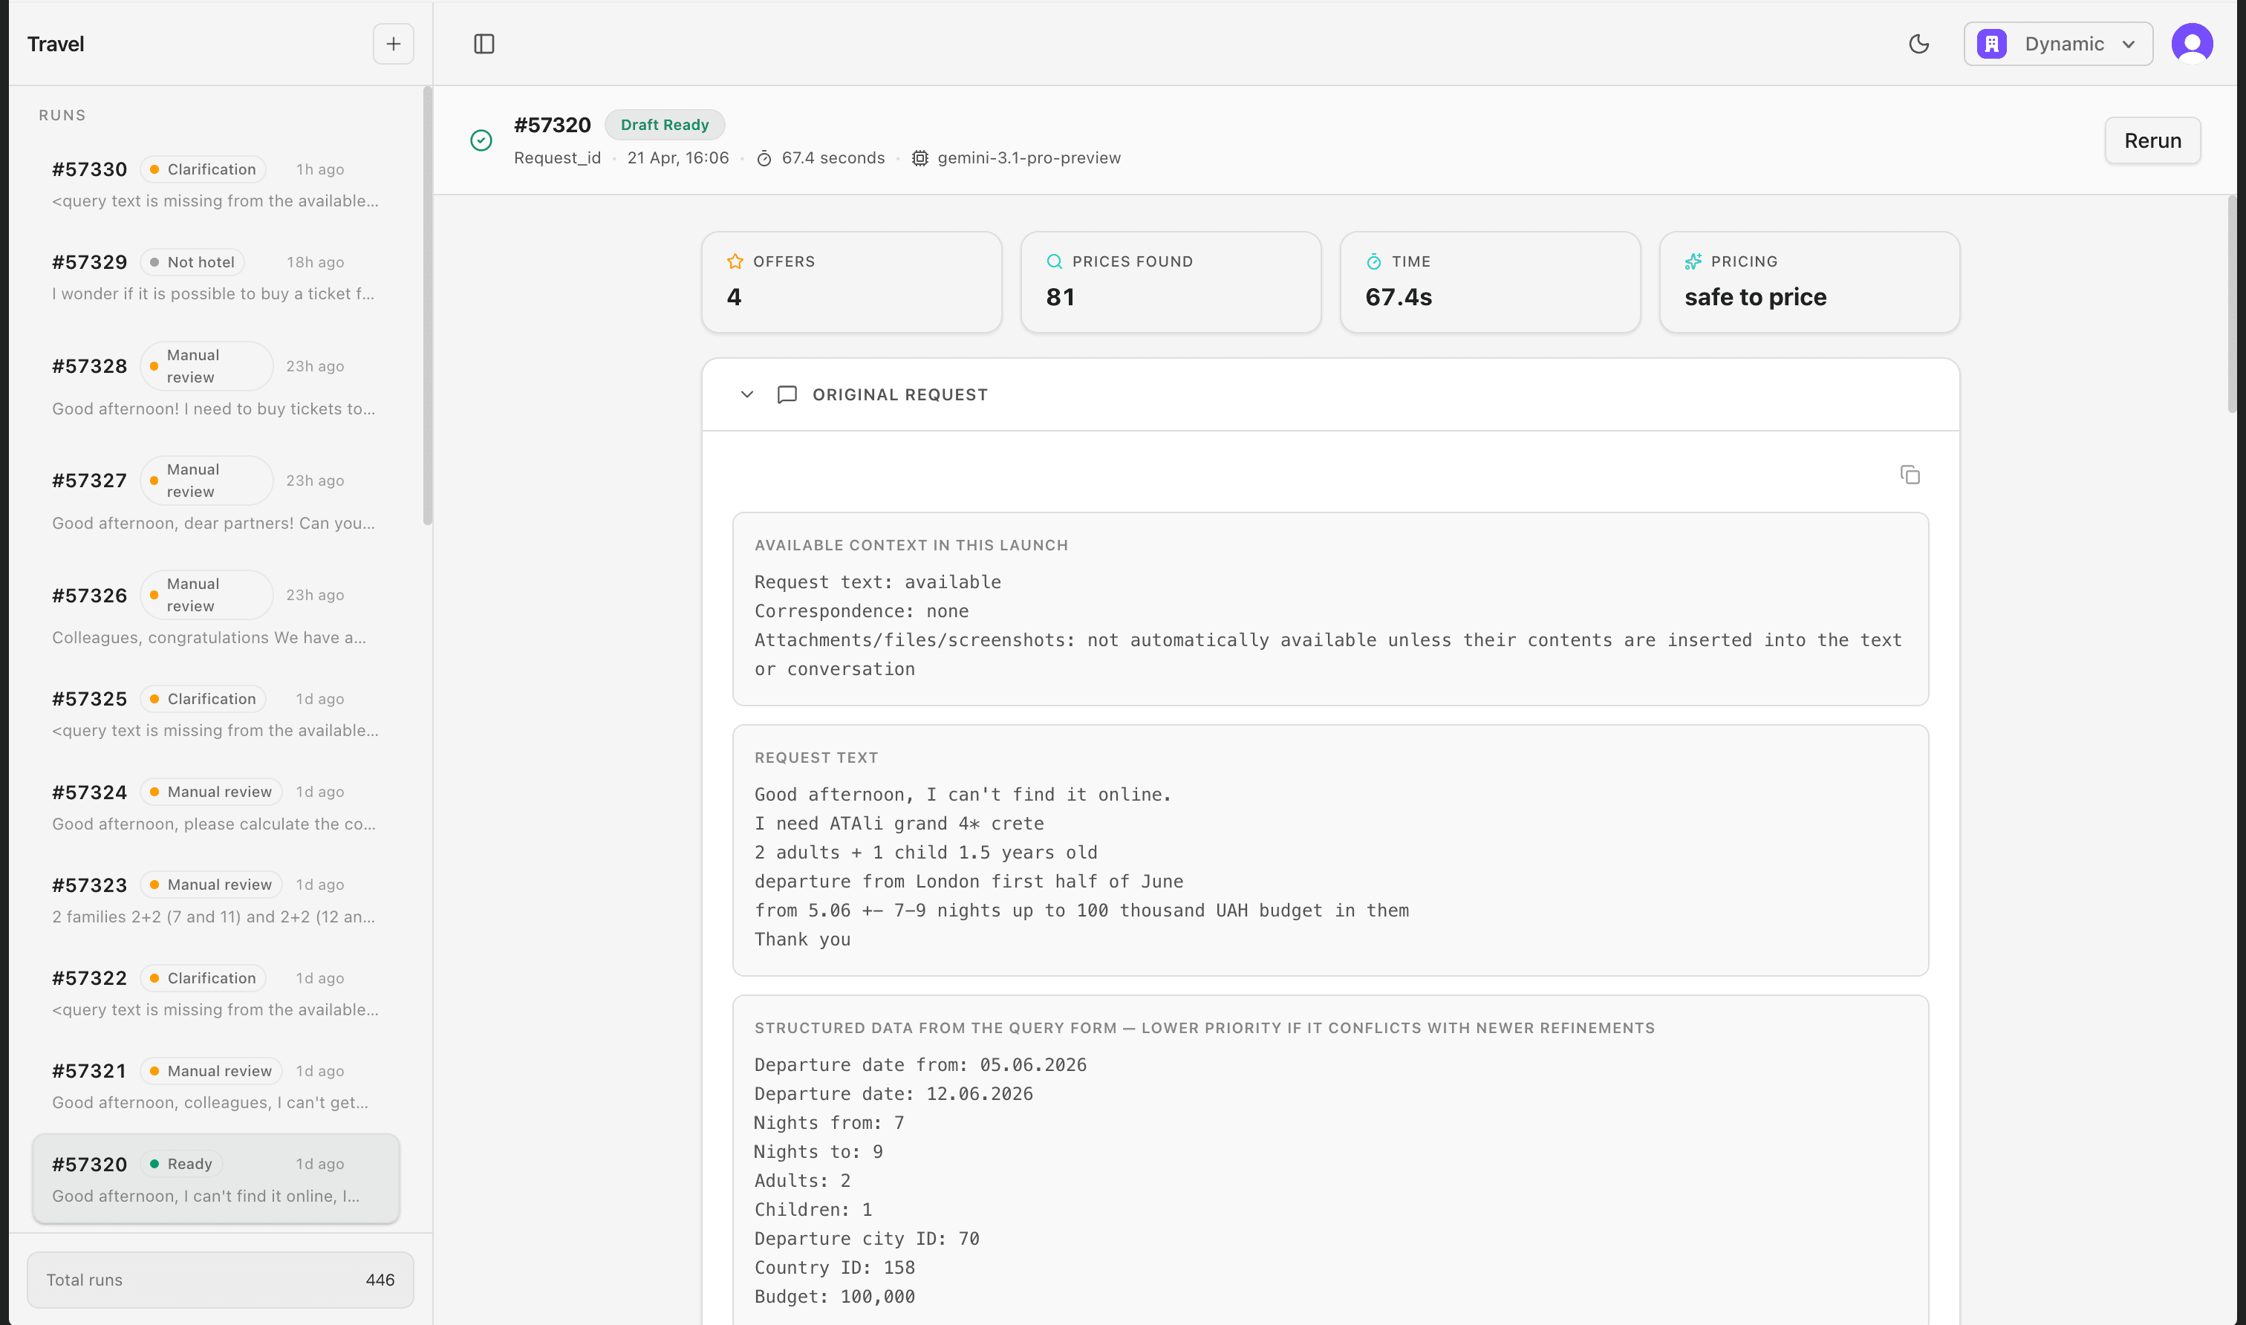Click the sparkle icon on the Pricing card
2246x1325 pixels.
coord(1694,261)
